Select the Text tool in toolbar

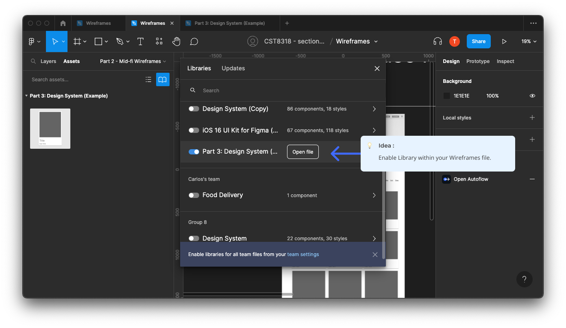140,41
